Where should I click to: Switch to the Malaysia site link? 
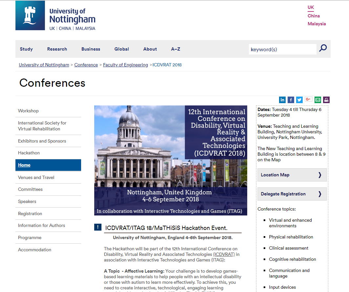coord(317,24)
